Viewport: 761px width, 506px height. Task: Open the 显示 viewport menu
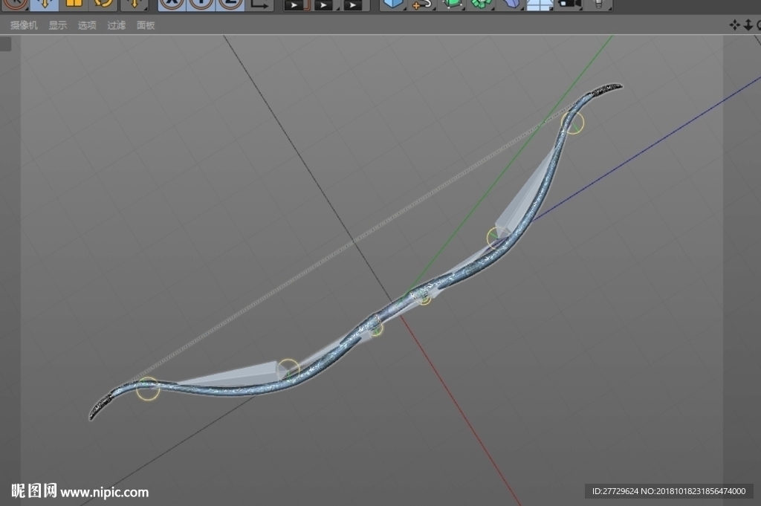[58, 25]
